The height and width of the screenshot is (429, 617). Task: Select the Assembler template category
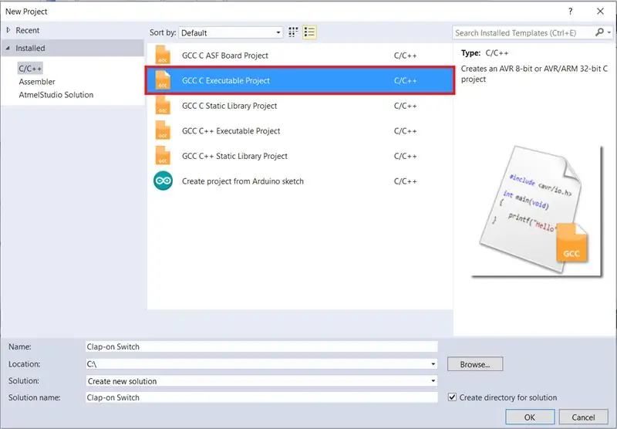tap(37, 82)
